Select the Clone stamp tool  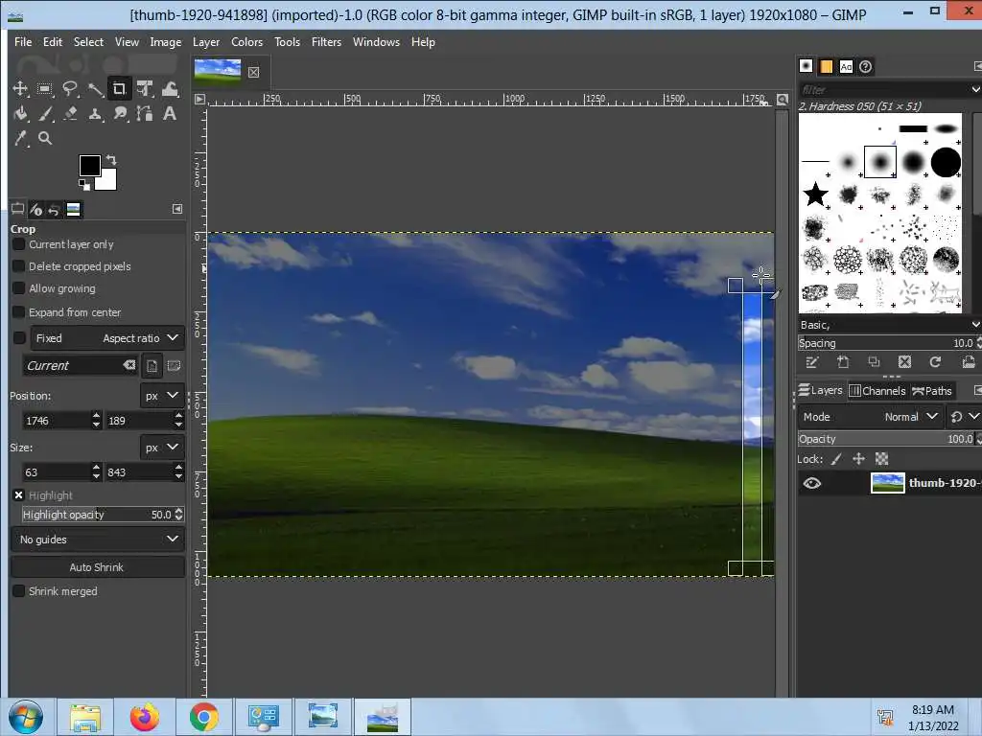click(95, 113)
